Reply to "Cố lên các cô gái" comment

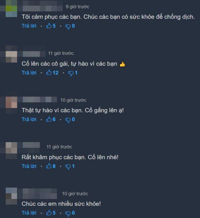tap(29, 73)
